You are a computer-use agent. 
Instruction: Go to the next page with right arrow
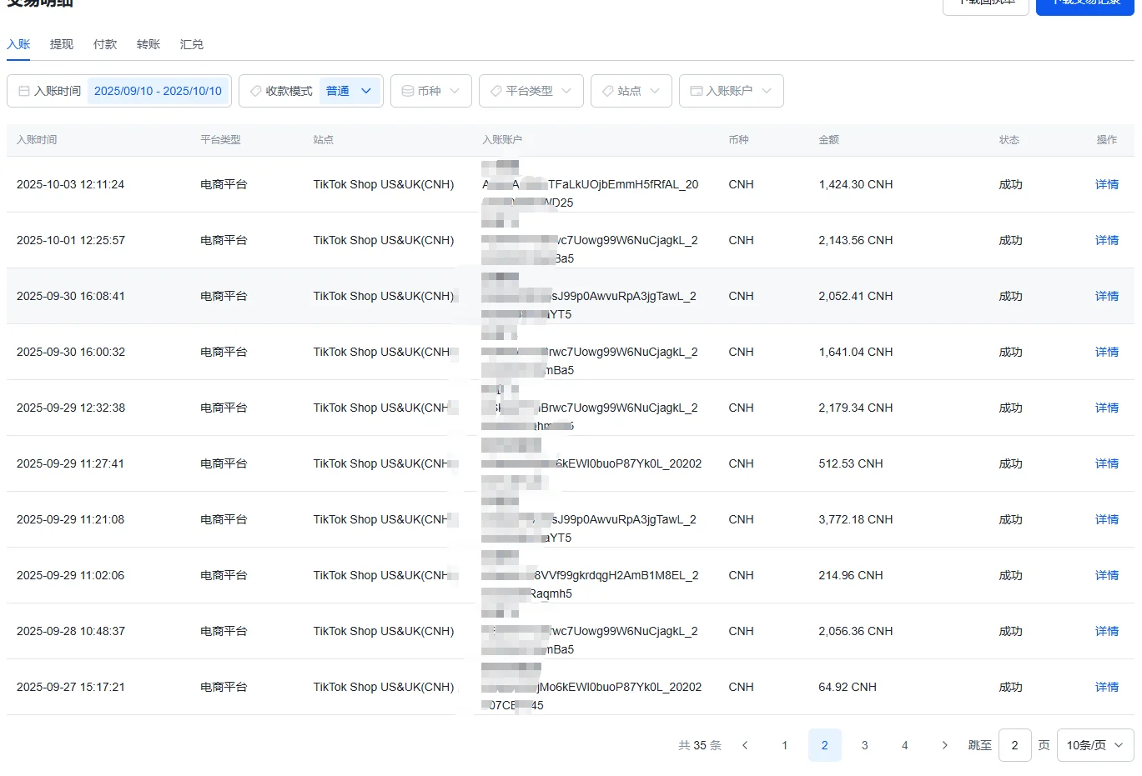(944, 745)
